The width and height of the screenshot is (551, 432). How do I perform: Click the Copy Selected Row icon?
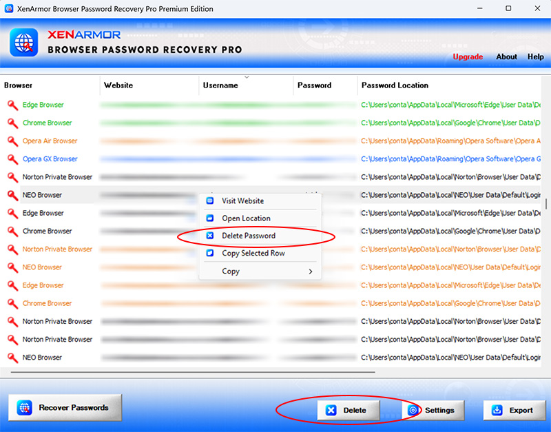(209, 254)
